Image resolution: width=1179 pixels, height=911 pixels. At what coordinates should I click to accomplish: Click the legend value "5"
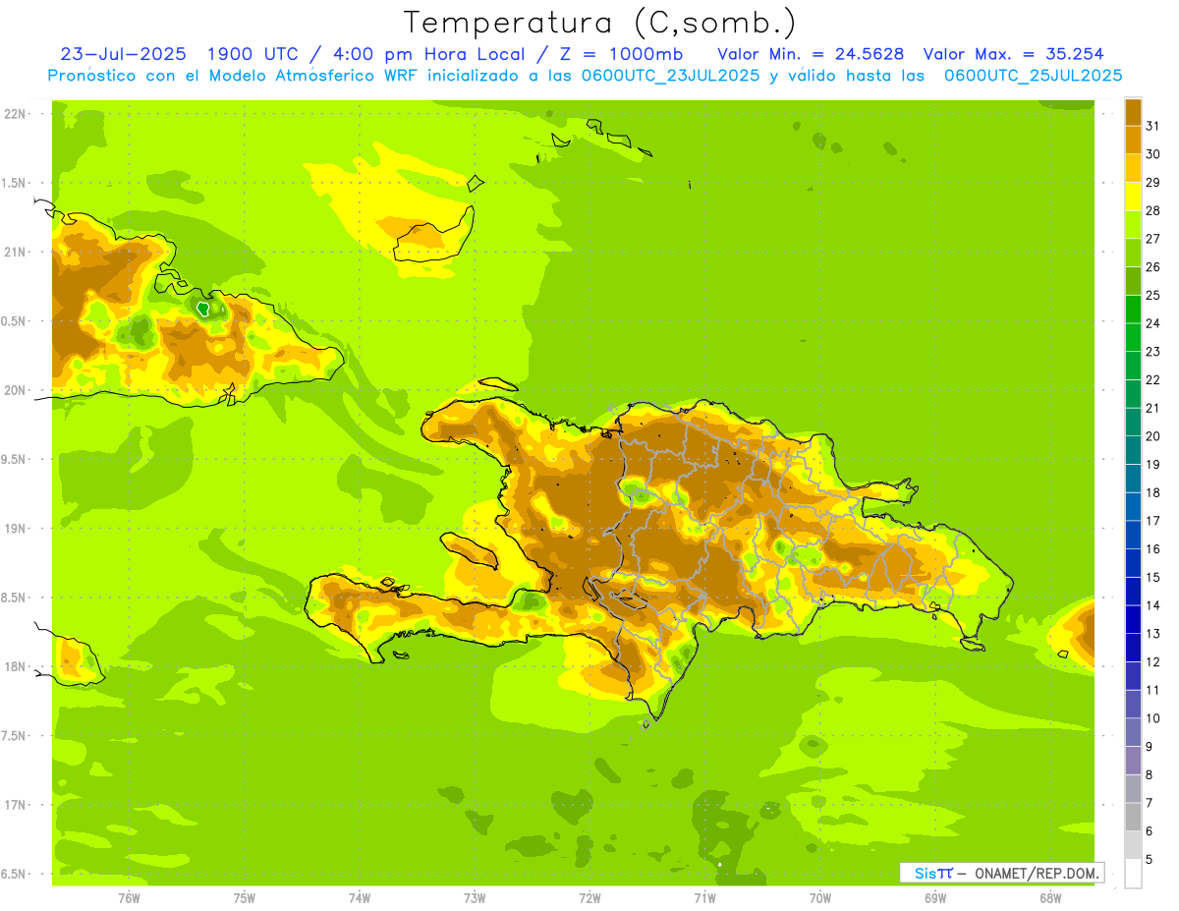click(1150, 859)
